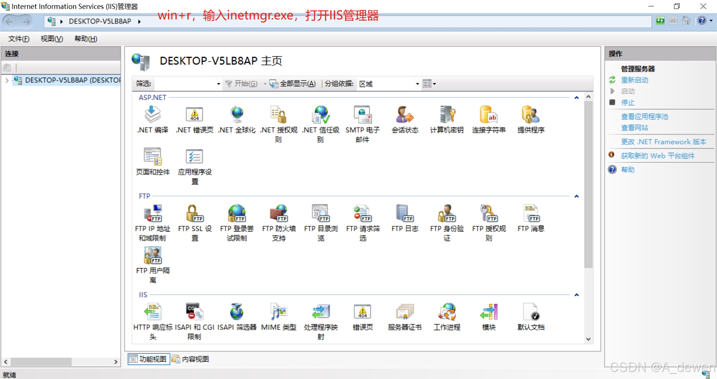Click 更改 .NET Framework 版本 link
The height and width of the screenshot is (379, 717).
pos(663,142)
